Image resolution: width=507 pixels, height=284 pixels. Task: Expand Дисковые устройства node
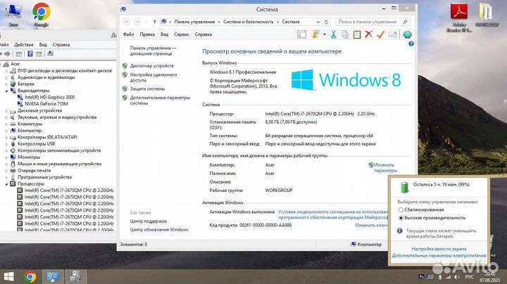6,110
